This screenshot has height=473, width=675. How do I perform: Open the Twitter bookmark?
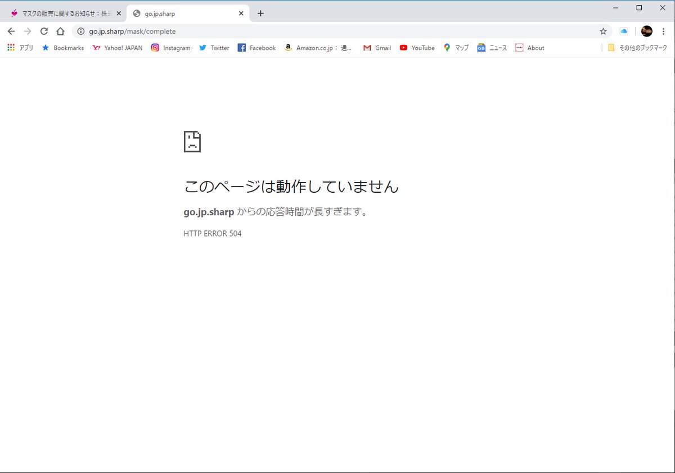[x=214, y=48]
